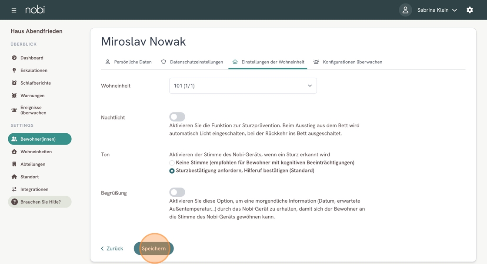Screen dimensions: 487x264
Task: Click Haus Abendfrieden site name
Action: click(x=37, y=31)
